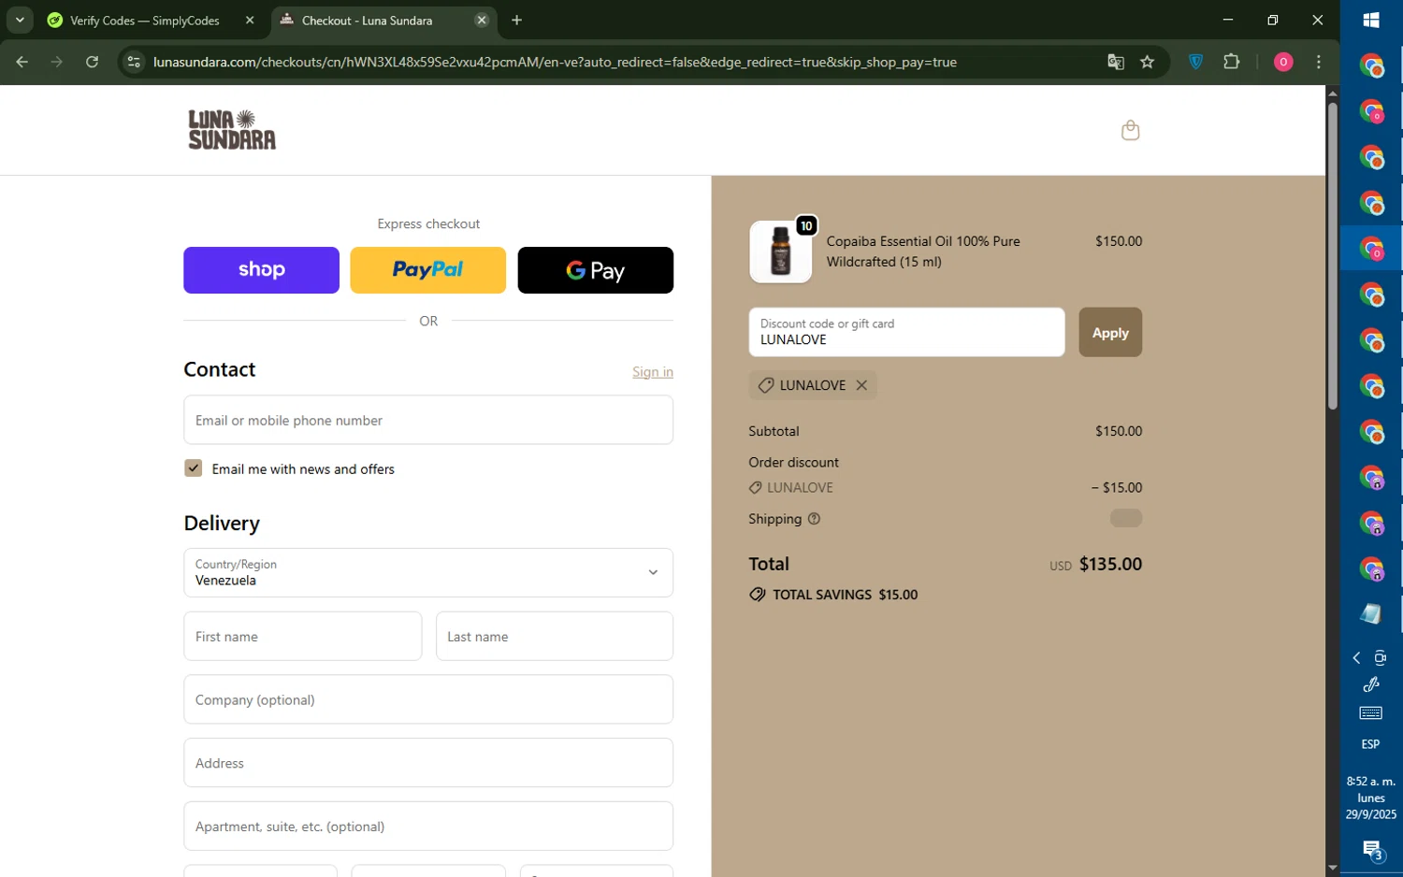The image size is (1403, 877).
Task: Expand hidden taskbar icons chevron
Action: [1356, 658]
